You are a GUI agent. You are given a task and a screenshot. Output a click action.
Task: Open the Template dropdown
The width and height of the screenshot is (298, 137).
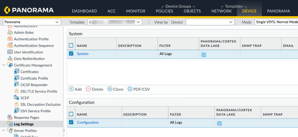coord(138,22)
